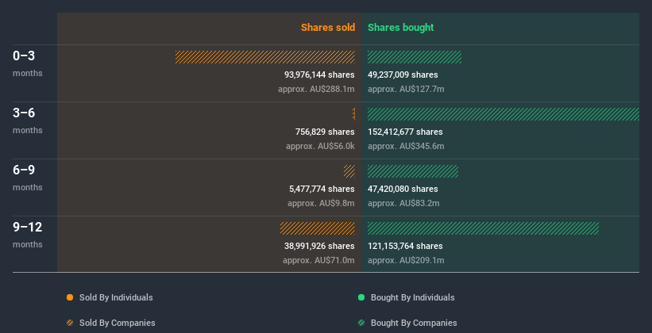Toggle the Sold By Individuals legend label
This screenshot has width=652, height=333.
pos(116,297)
